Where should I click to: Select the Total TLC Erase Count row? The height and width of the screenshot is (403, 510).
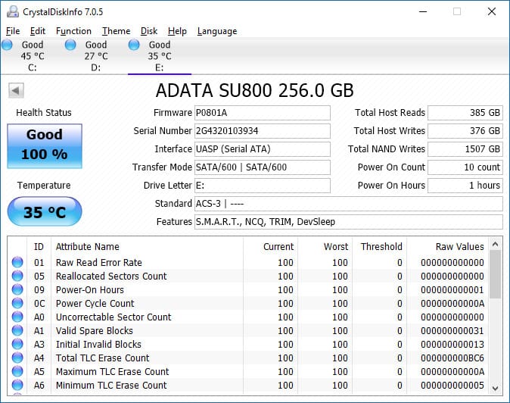248,358
